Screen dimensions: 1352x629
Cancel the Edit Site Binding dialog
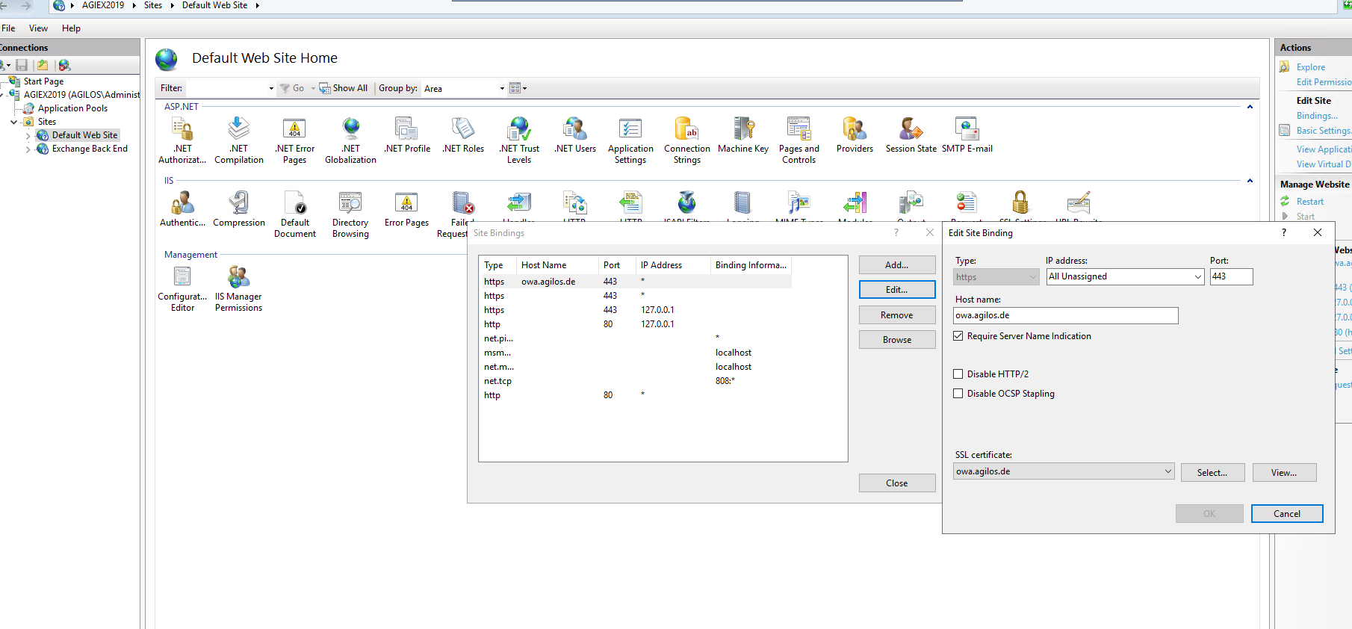click(1287, 513)
